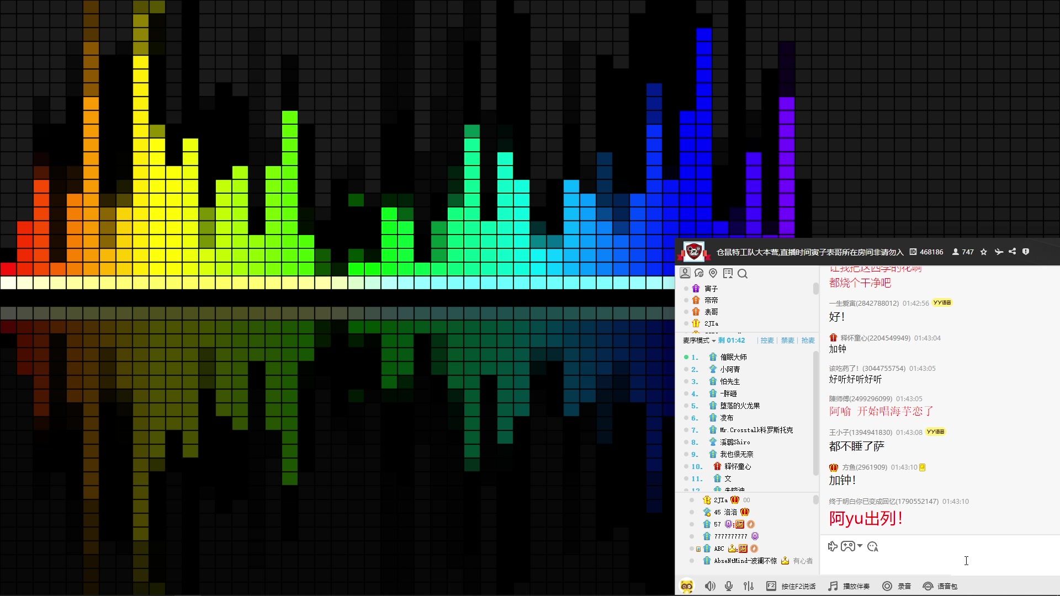1060x596 pixels.
Task: Click the report shield icon in the header
Action: [1026, 252]
